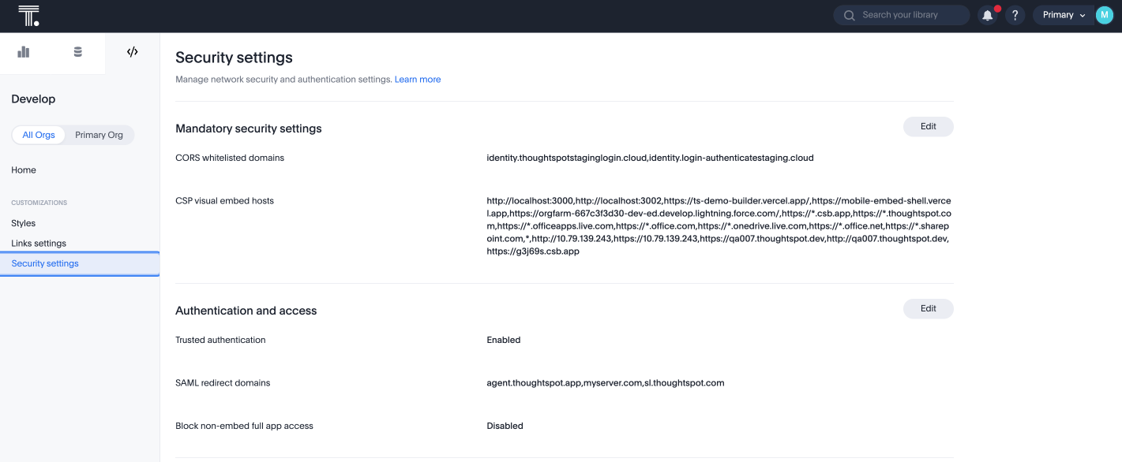Click the magnifying glass search icon
The height and width of the screenshot is (462, 1122).
coord(849,15)
